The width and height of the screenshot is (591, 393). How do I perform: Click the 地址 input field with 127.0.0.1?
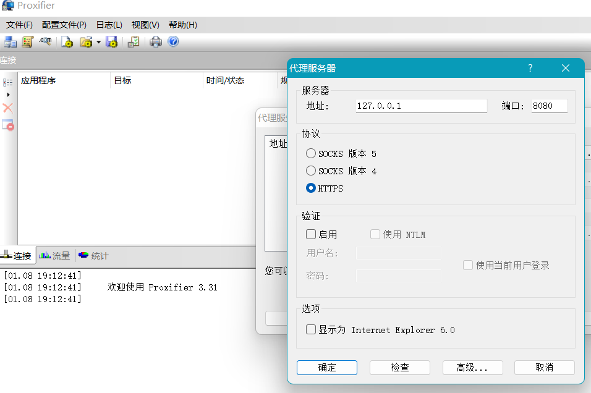(421, 106)
